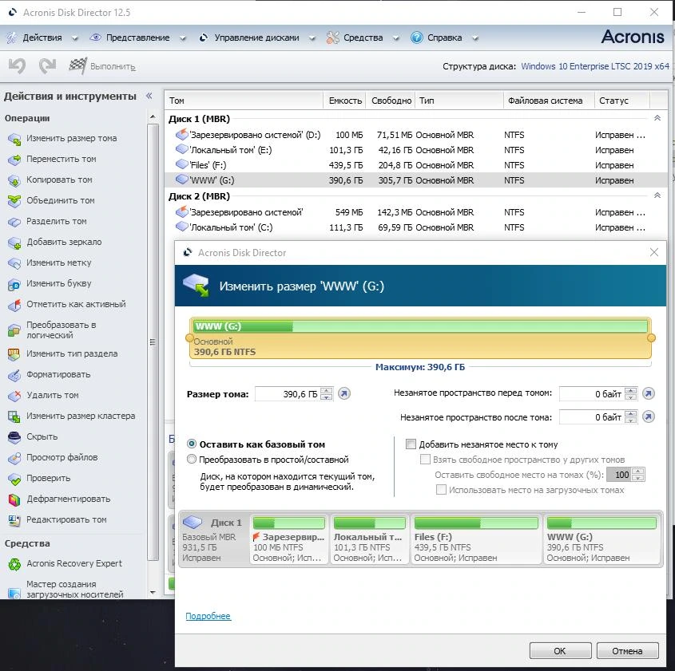
Task: Select 'Локальный том' (C:) row in list
Action: [416, 227]
